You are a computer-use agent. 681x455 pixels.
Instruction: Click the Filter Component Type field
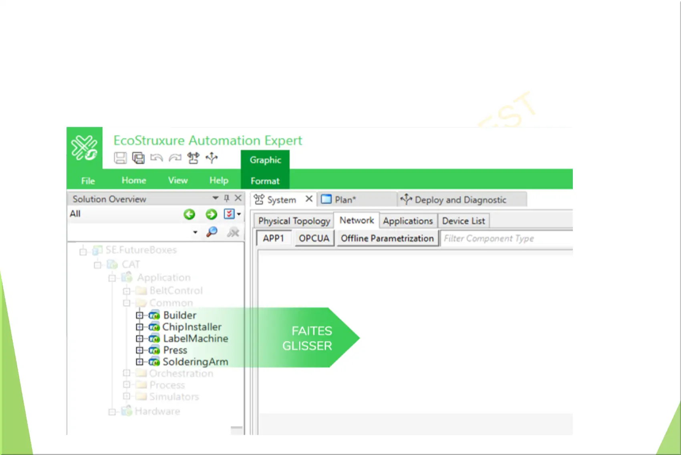(507, 238)
